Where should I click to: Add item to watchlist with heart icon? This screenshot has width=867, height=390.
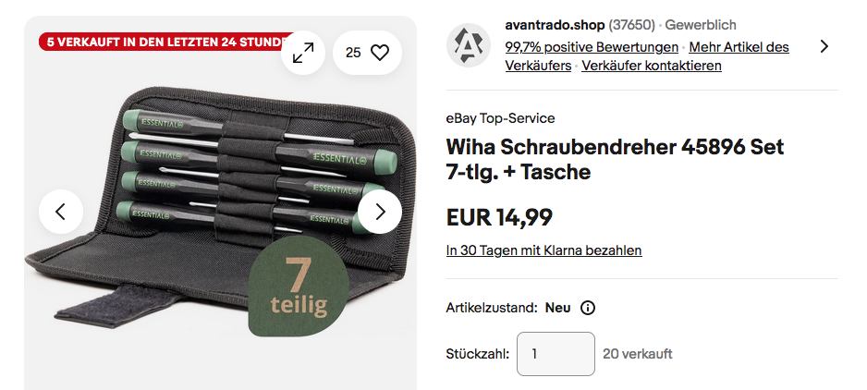coord(367,53)
